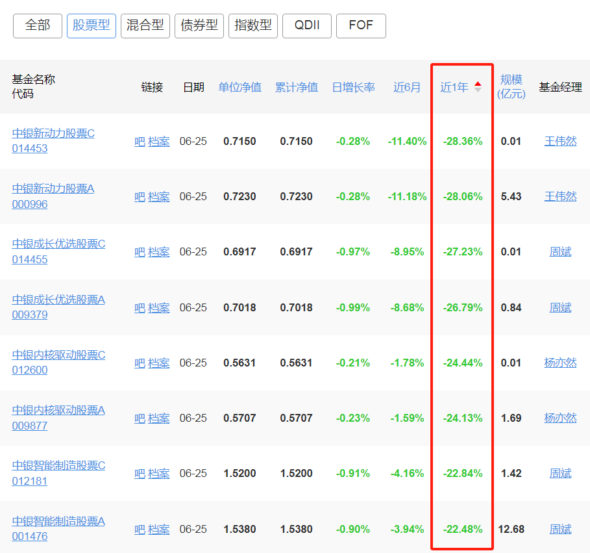The height and width of the screenshot is (553, 590).
Task: Open 档案 link for fund 001476
Action: click(x=159, y=529)
